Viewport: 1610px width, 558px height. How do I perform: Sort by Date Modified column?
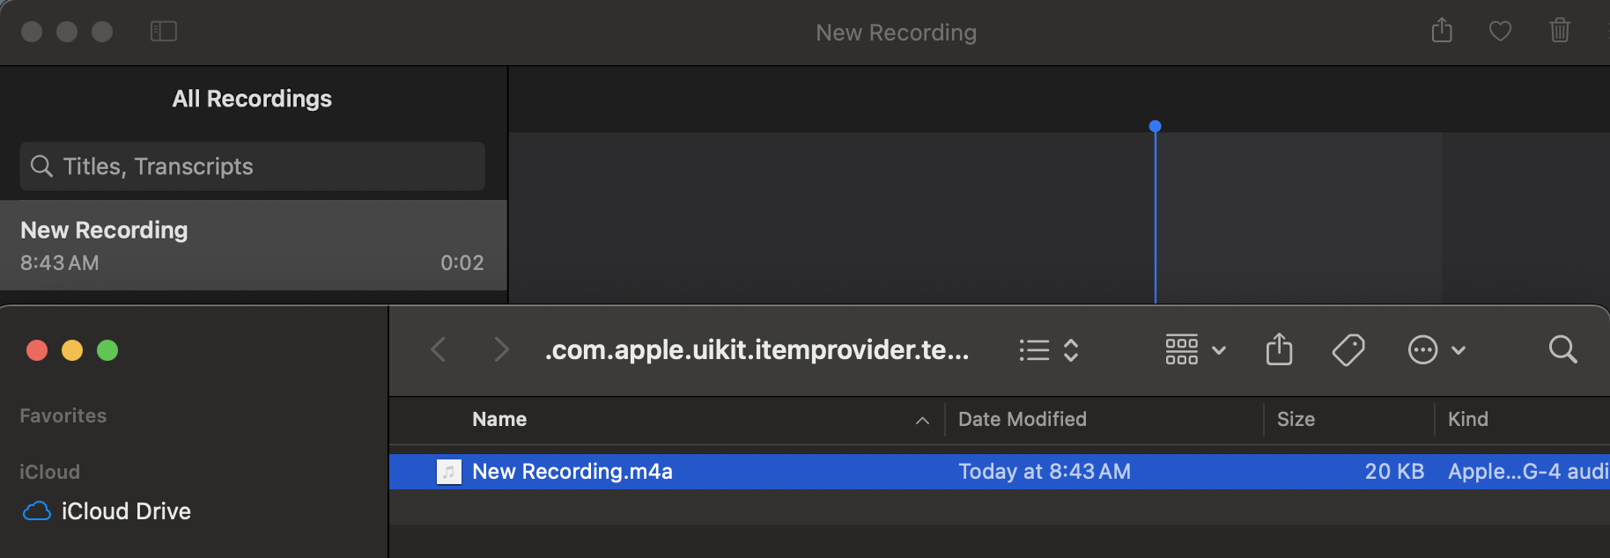[1022, 420]
